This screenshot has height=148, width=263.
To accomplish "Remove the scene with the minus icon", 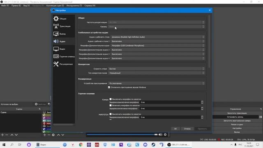I will (7, 135).
